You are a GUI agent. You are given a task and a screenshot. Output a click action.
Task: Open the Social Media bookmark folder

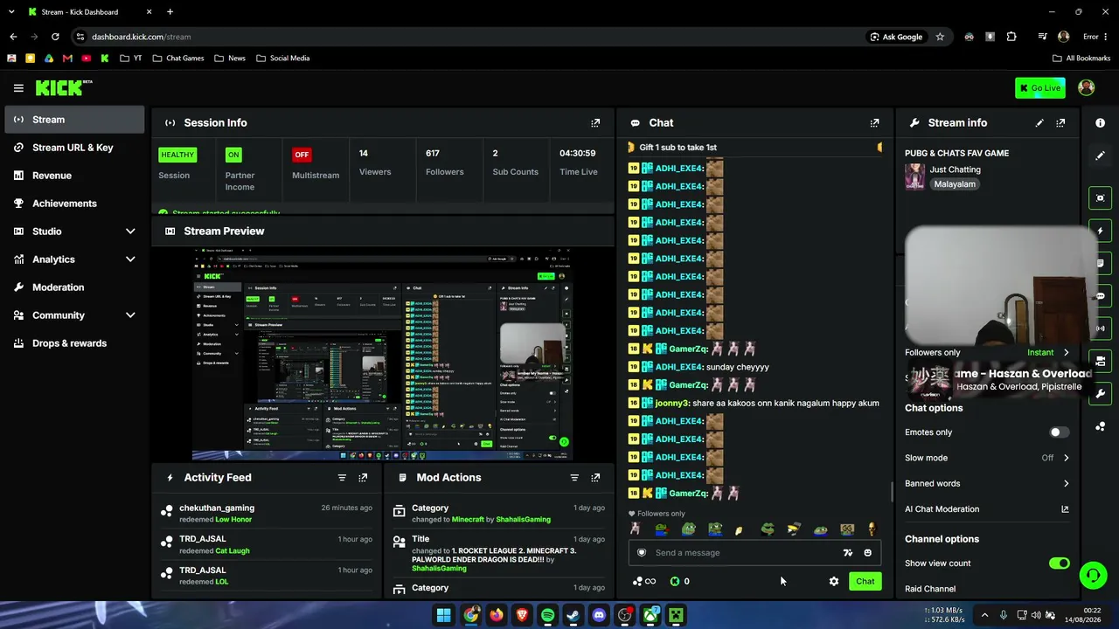coord(283,59)
